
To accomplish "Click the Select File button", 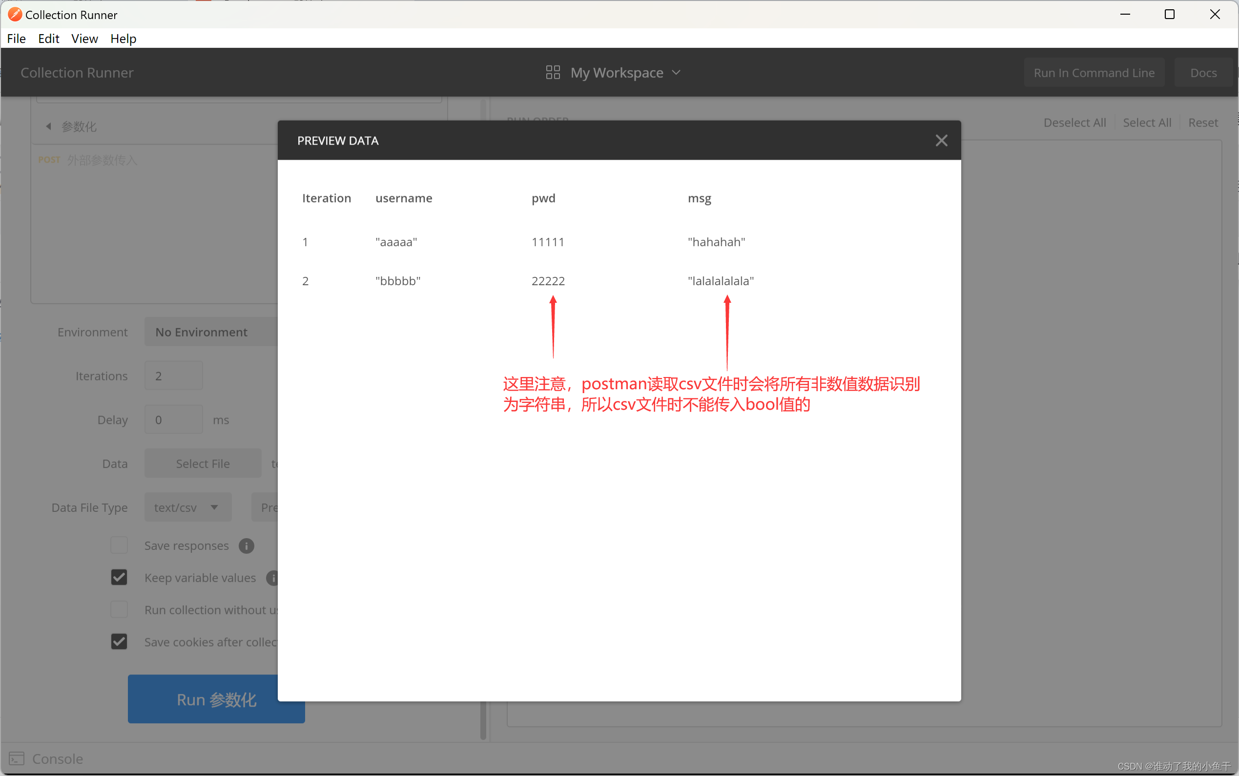I will click(x=203, y=463).
